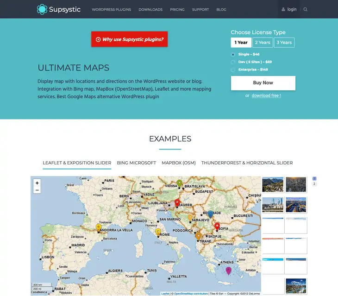Click the Buy Now button
The height and width of the screenshot is (296, 338).
coord(263,83)
